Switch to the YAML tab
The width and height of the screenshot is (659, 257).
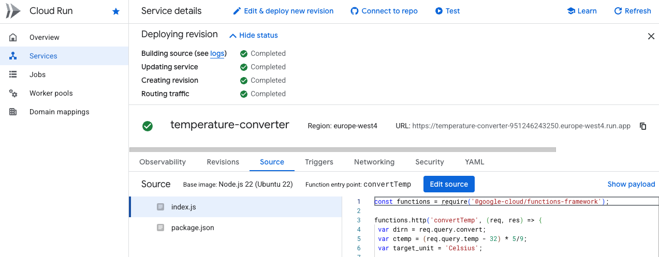coord(474,162)
